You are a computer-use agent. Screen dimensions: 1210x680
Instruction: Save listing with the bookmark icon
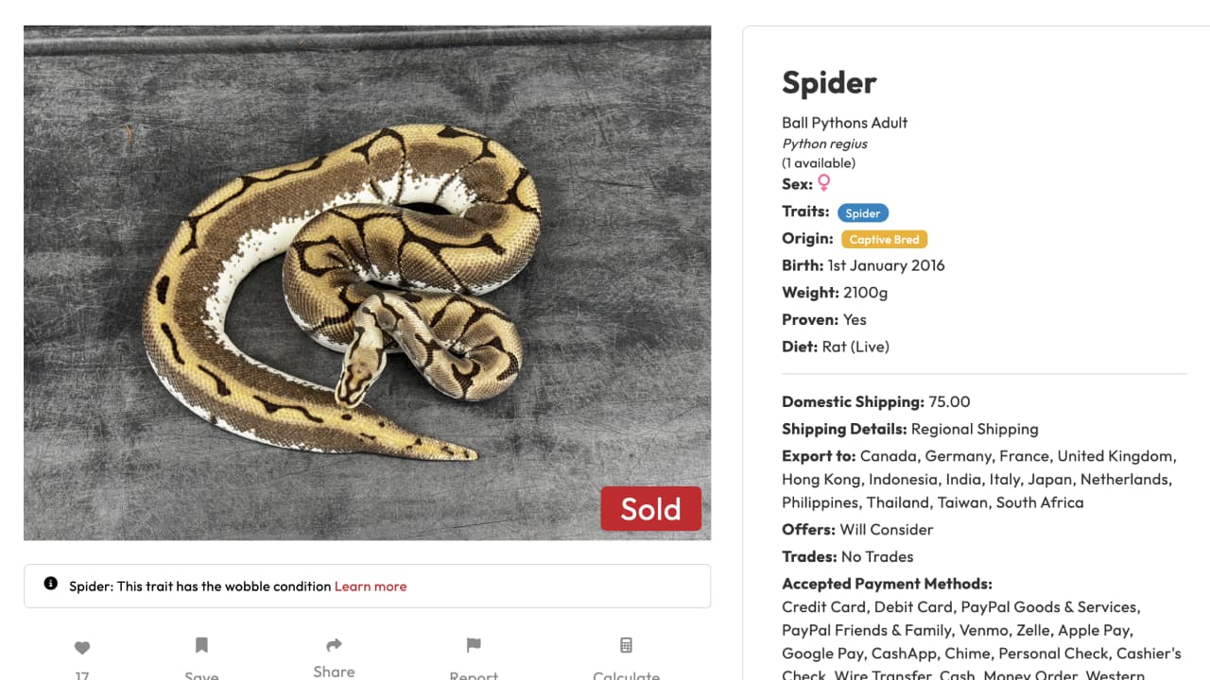[x=201, y=646]
